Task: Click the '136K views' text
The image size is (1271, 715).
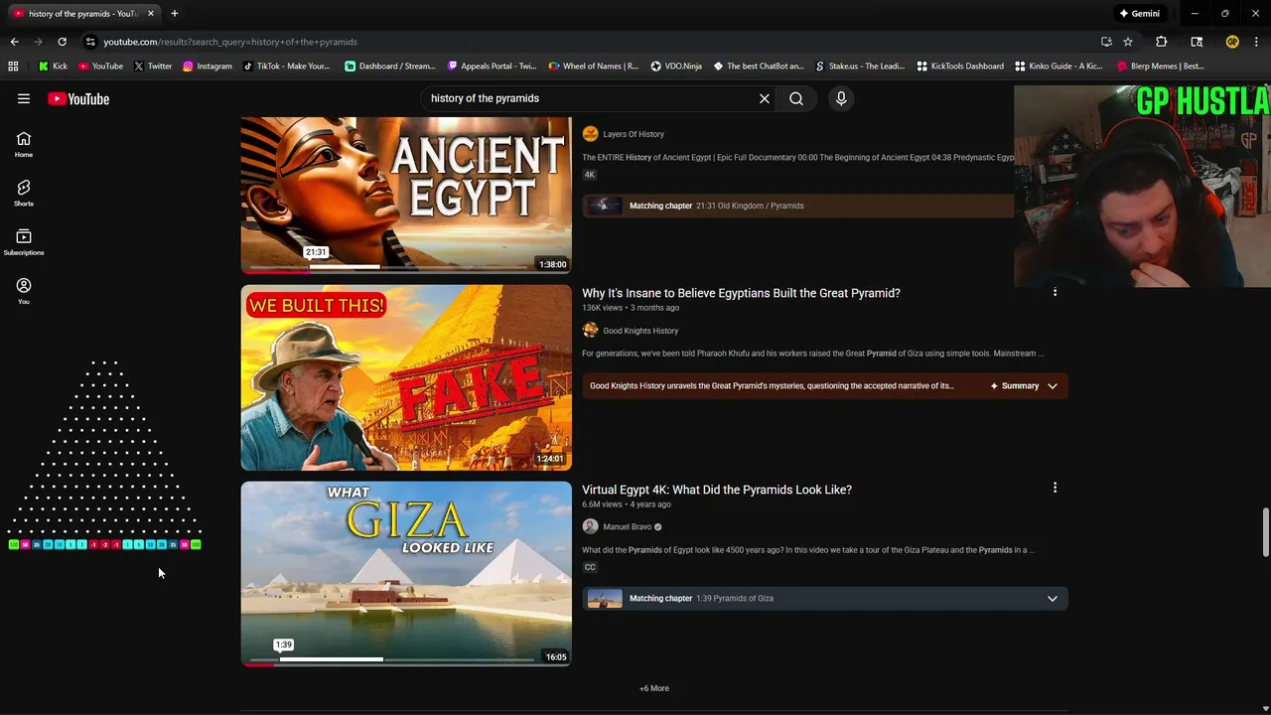Action: click(x=602, y=308)
